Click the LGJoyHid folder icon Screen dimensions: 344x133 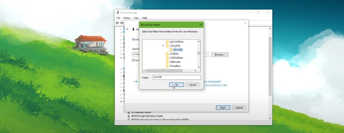(x=167, y=46)
